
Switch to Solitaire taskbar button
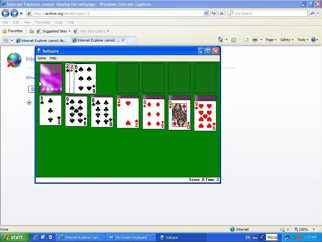(181, 237)
